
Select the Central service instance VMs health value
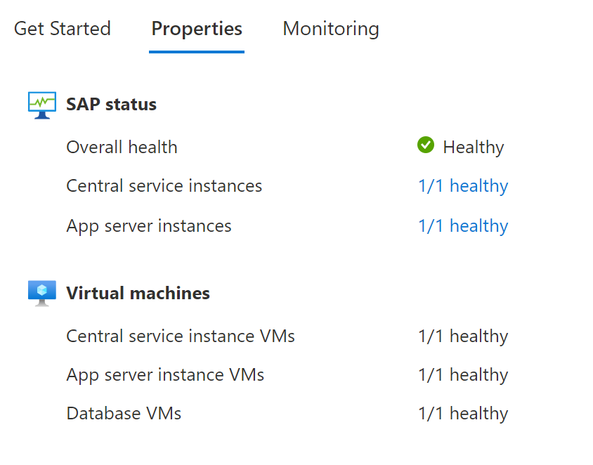click(463, 336)
